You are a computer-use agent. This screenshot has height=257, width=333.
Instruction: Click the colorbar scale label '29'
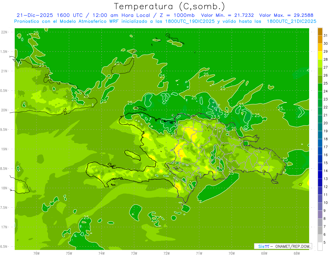(326, 51)
